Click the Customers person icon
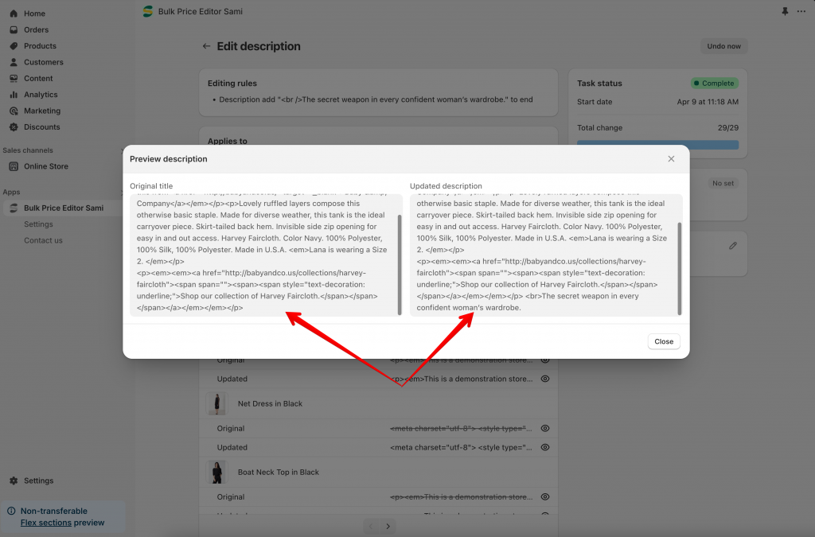This screenshot has width=815, height=537. [14, 62]
